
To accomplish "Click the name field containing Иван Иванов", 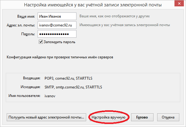I will pyautogui.click(x=57, y=16).
